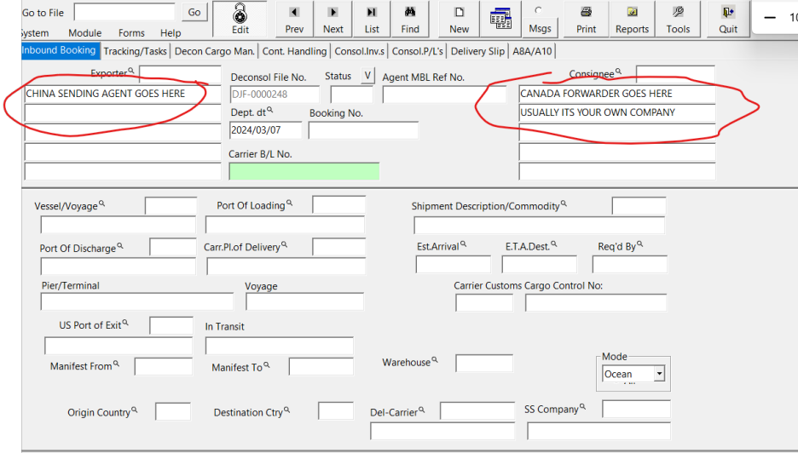The image size is (798, 453).
Task: Click the Status V button
Action: [367, 76]
